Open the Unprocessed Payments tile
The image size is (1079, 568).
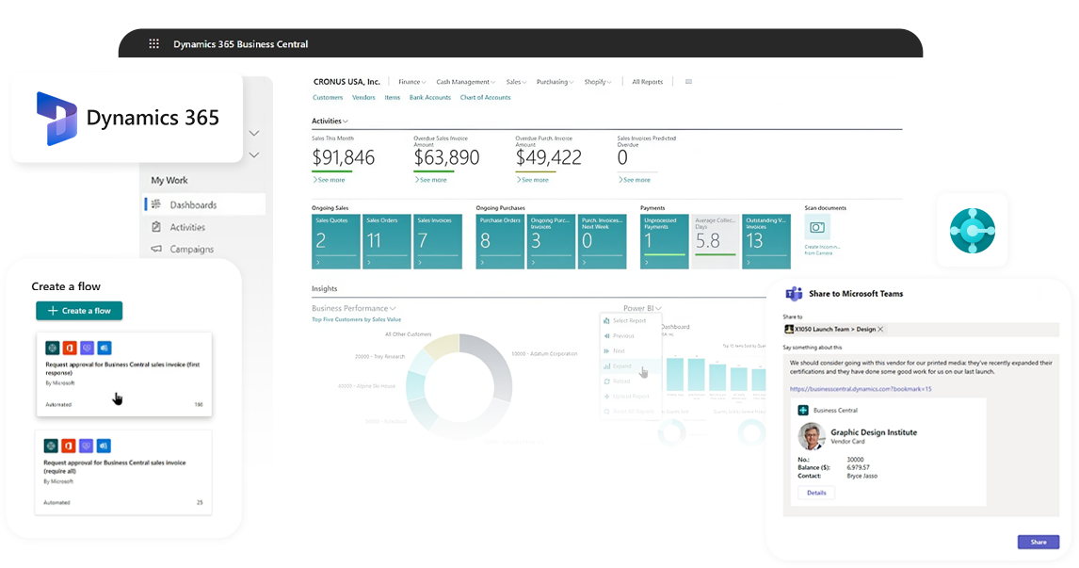(664, 241)
